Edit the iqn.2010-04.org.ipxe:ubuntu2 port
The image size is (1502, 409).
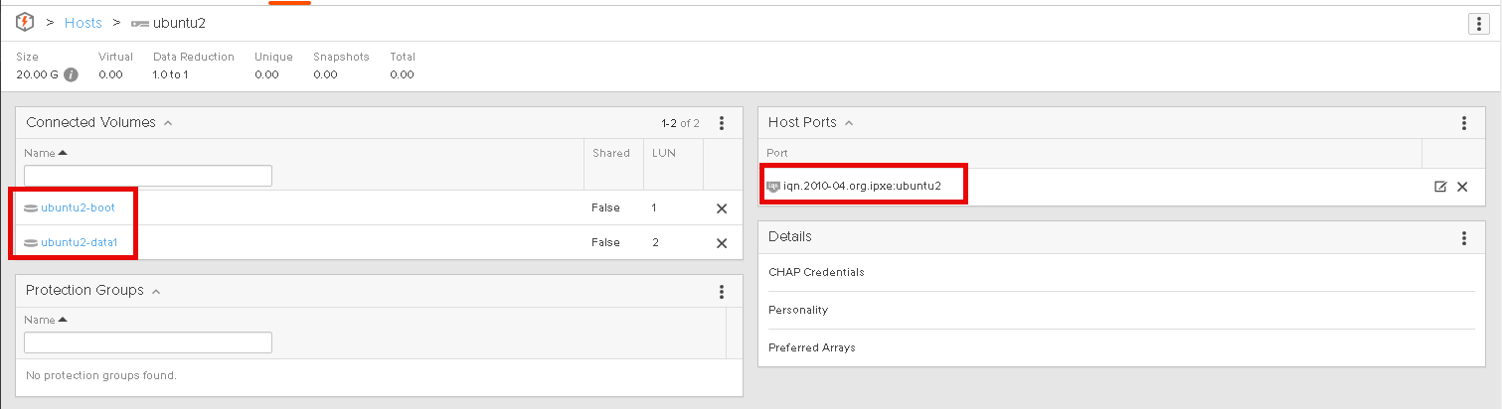pyautogui.click(x=1439, y=187)
